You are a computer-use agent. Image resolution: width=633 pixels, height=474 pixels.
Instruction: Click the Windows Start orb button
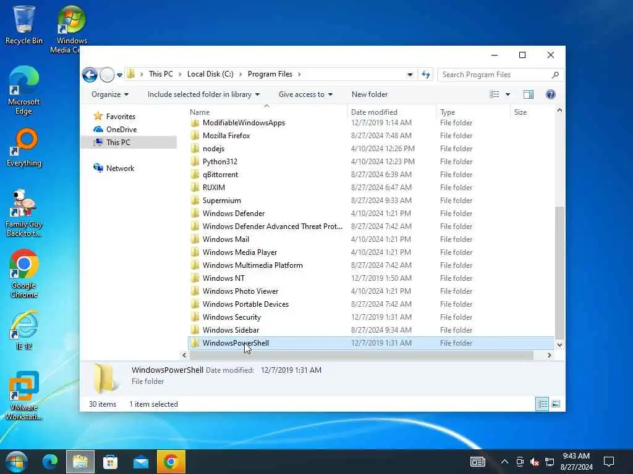pos(17,462)
